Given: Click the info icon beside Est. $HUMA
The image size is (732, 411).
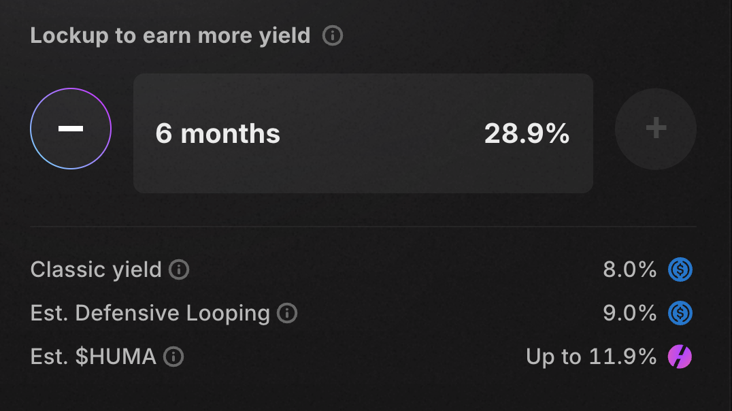Looking at the screenshot, I should 174,357.
